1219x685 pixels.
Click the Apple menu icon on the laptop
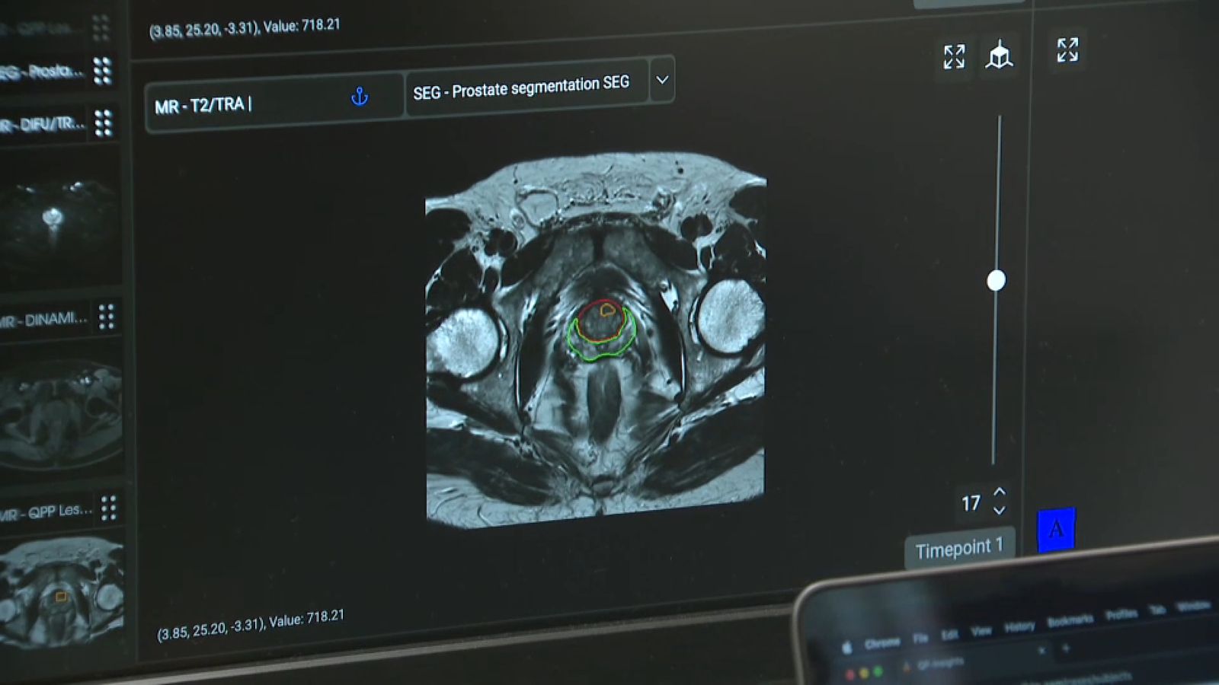(846, 647)
